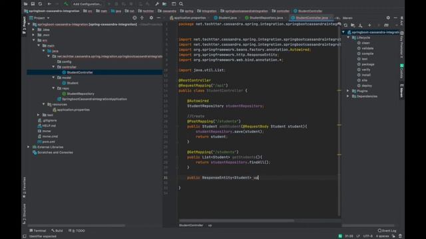This screenshot has height=239, width=426.
Task: Collapse the model package in project tree
Action: coord(53,78)
